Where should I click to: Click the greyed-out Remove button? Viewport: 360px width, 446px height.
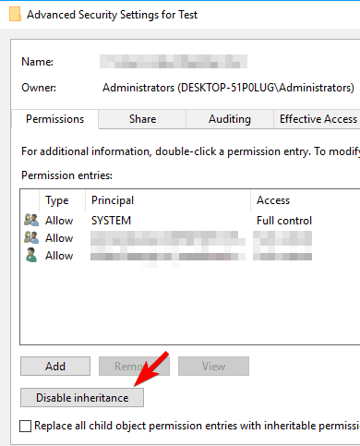coord(134,367)
